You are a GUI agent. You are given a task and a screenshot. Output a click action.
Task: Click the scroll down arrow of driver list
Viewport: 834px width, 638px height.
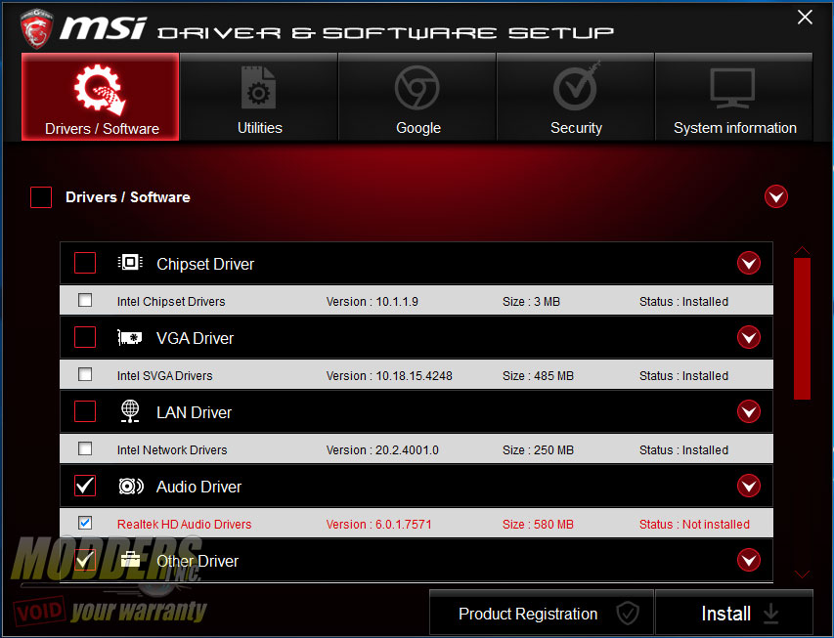pyautogui.click(x=802, y=574)
